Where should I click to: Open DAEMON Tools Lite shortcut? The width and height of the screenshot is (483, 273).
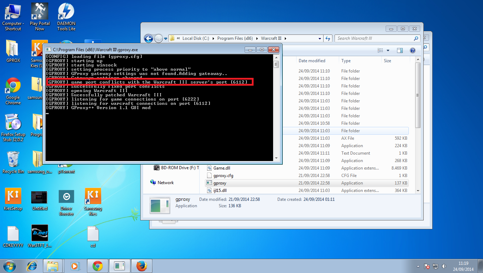[x=66, y=17]
